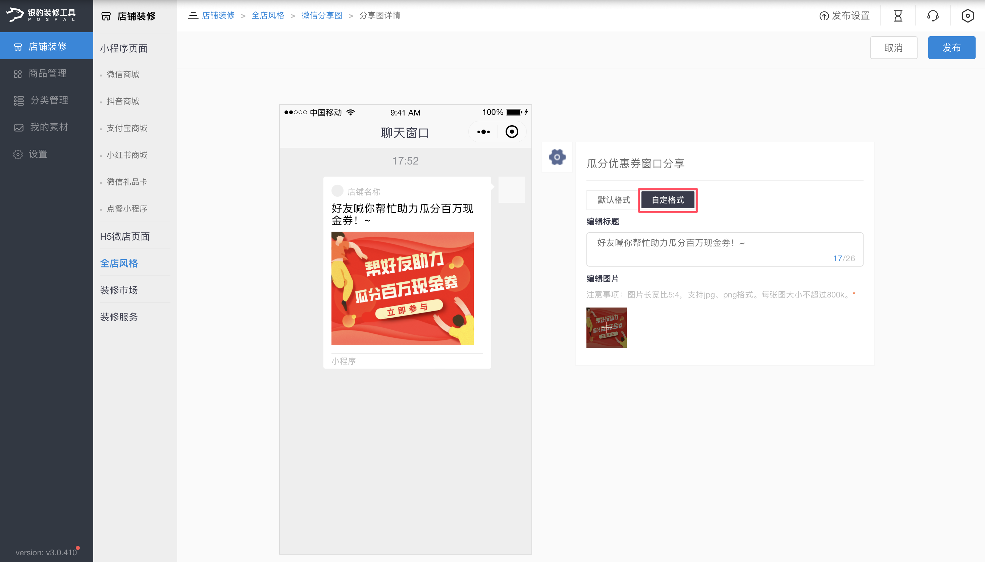Select the 自定格式 format option
985x562 pixels.
(x=668, y=200)
